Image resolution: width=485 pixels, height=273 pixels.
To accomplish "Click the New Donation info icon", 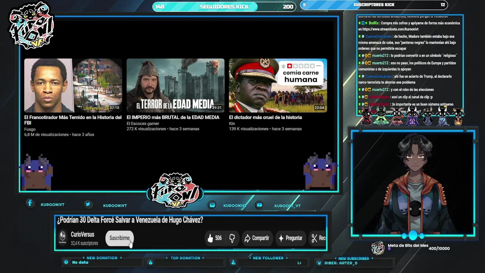I will 66,262.
